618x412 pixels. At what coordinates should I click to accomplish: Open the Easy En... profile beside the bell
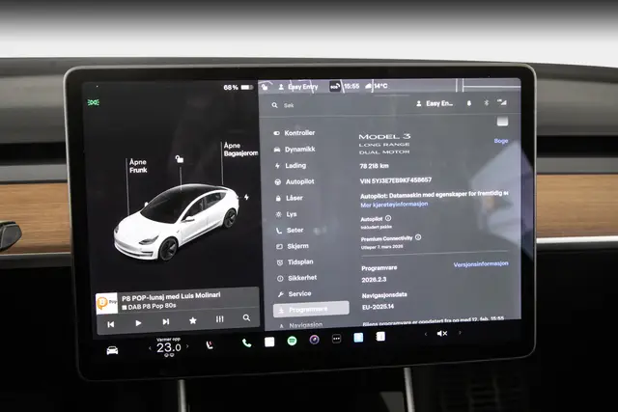coord(435,103)
